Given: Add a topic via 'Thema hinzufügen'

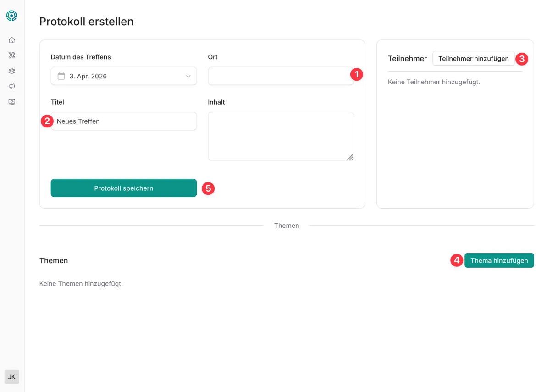Looking at the screenshot, I should click(499, 260).
